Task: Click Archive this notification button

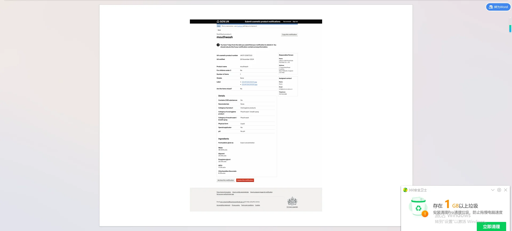Action: pos(226,180)
